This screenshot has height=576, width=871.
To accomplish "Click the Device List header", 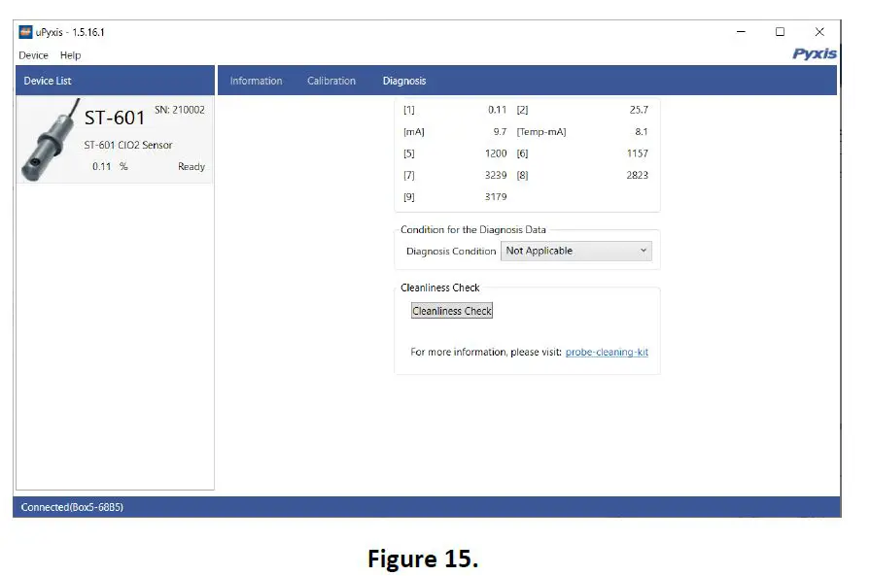I will tap(115, 81).
